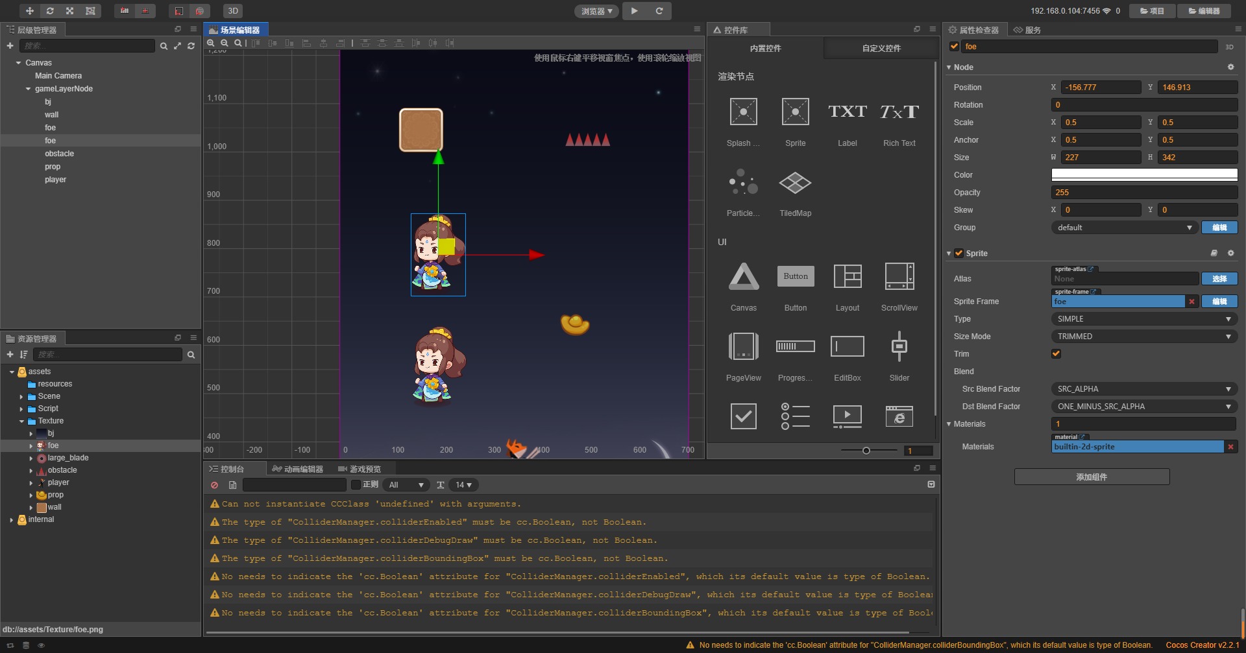Select the move transform tool in top toolbar
The width and height of the screenshot is (1246, 653).
[x=29, y=11]
